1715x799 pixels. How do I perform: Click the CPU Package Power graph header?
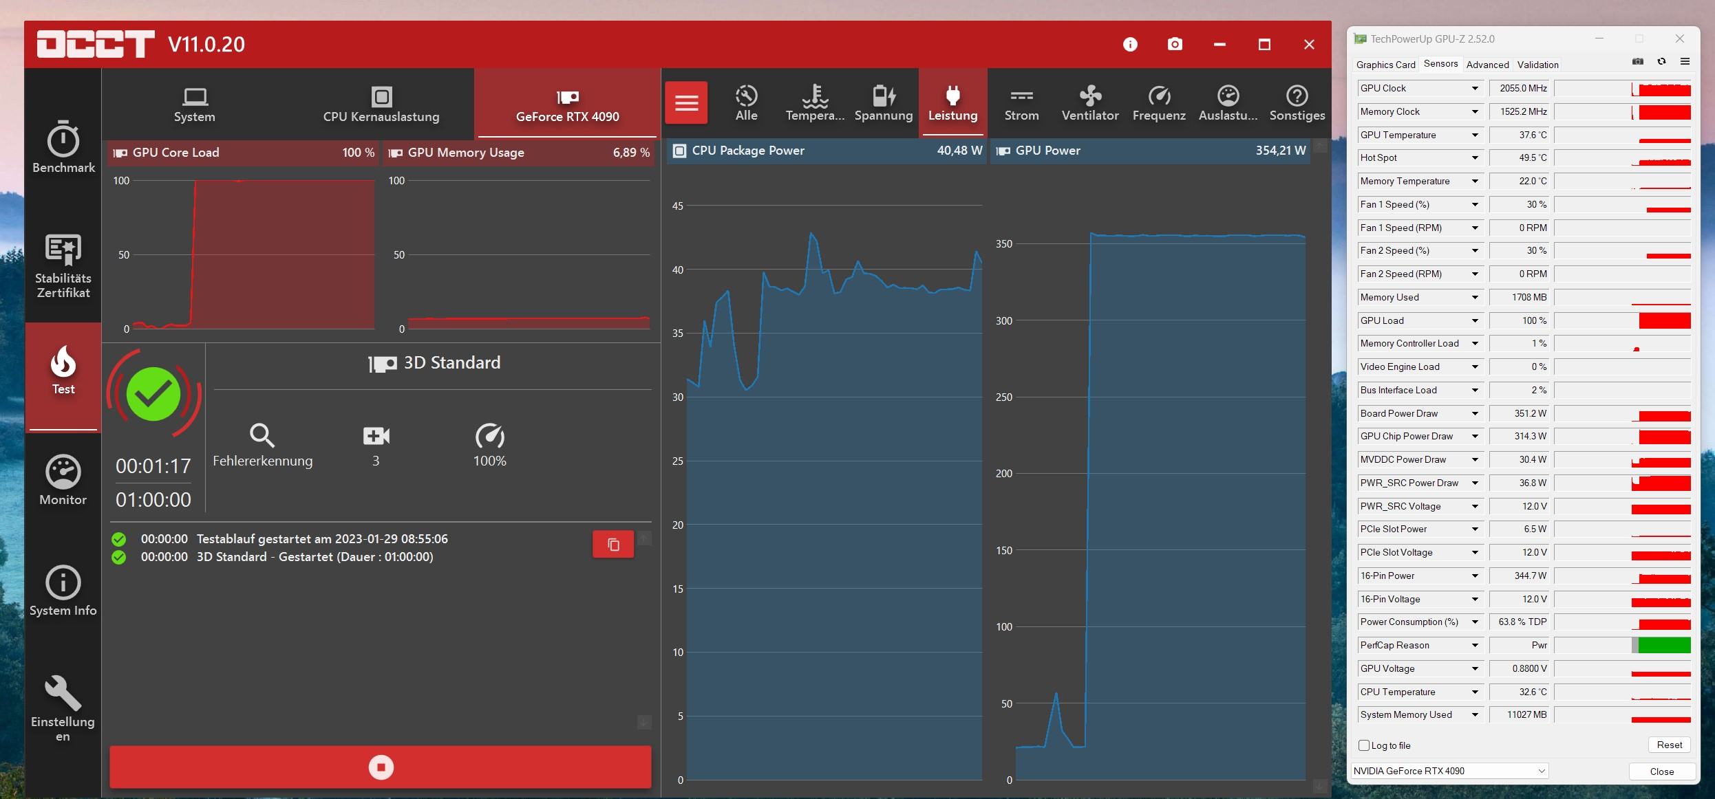pos(826,151)
